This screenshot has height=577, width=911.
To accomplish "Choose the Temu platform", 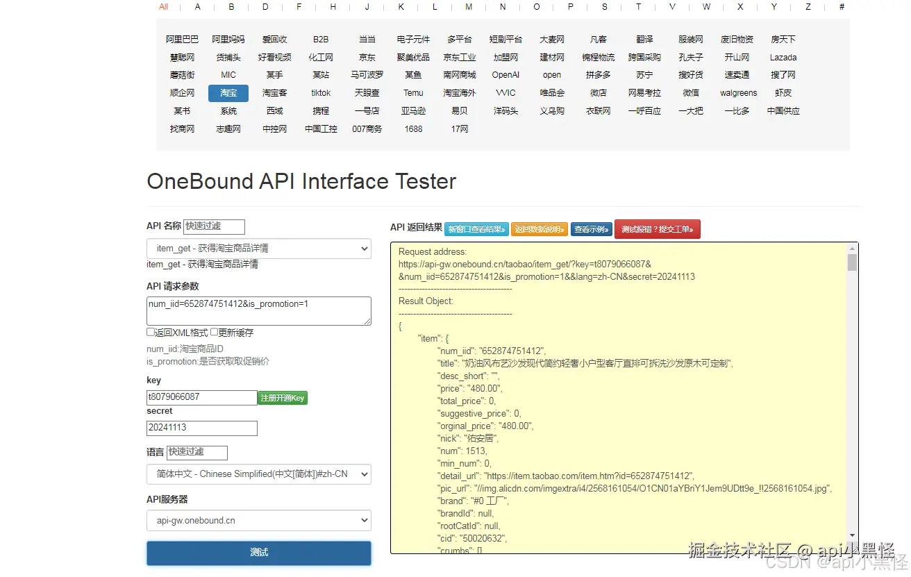I will pos(413,93).
